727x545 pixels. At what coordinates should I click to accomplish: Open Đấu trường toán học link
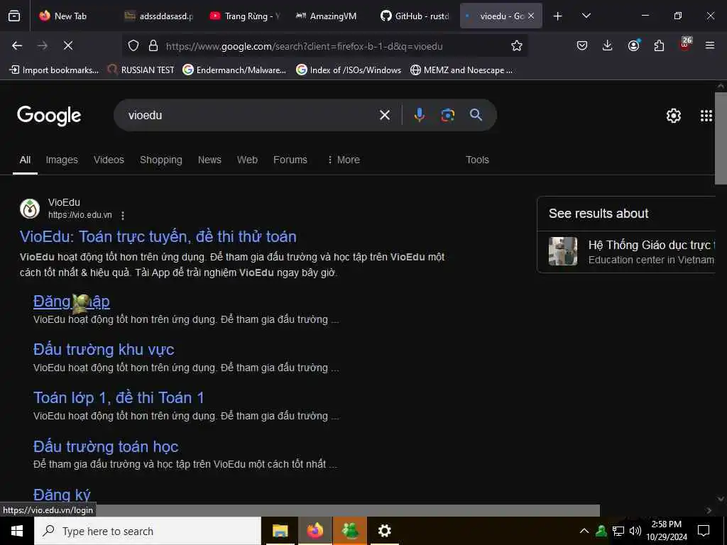click(106, 446)
